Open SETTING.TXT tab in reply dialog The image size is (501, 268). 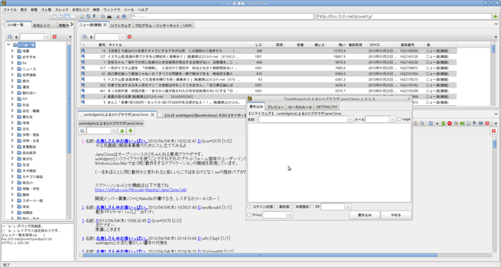[x=326, y=107]
